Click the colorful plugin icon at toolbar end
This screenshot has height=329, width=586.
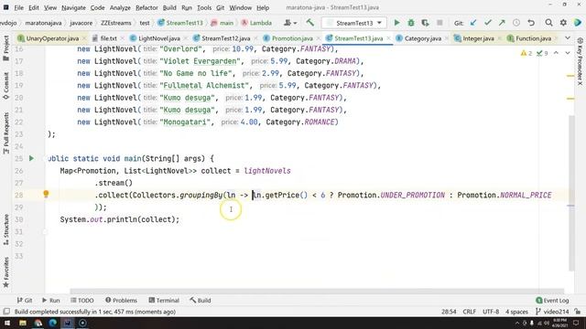pos(578,23)
